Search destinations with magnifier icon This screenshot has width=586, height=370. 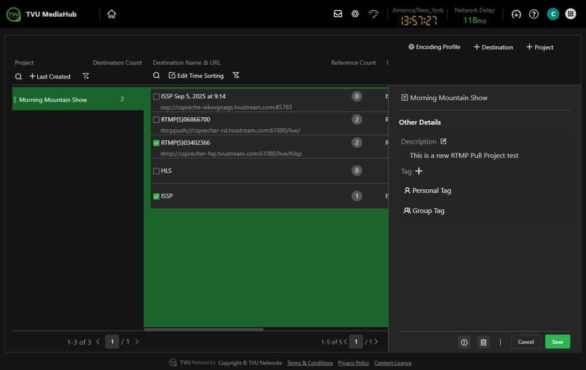tap(156, 75)
